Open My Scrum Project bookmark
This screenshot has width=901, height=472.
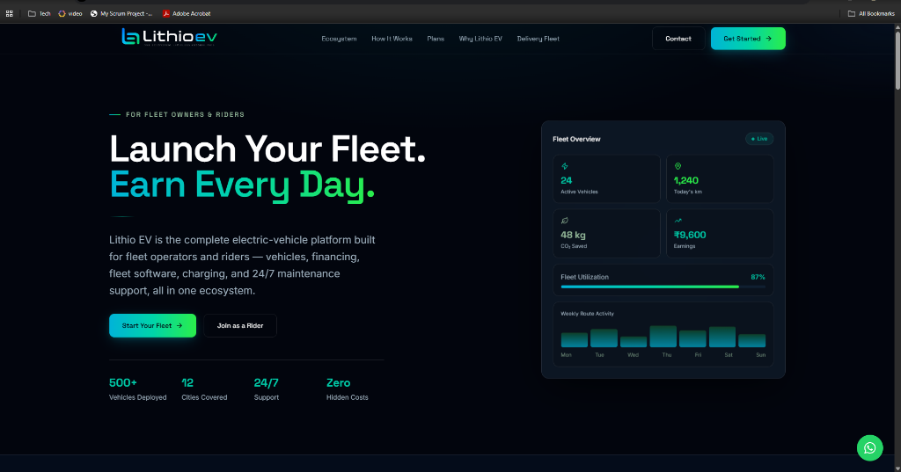coord(121,13)
